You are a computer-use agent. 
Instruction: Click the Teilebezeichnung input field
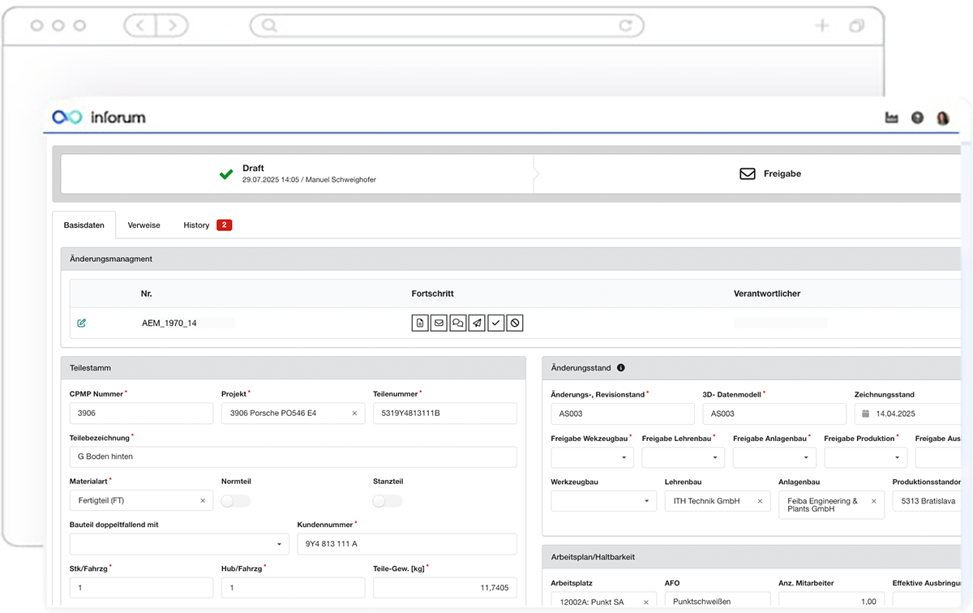click(x=293, y=457)
